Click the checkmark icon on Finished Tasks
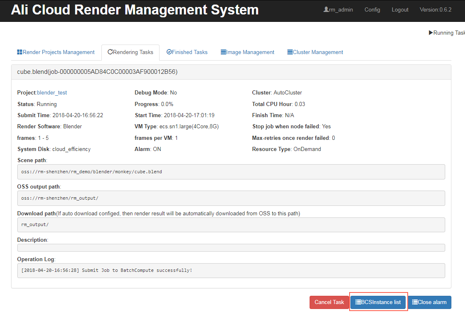The width and height of the screenshot is (465, 316). click(169, 52)
